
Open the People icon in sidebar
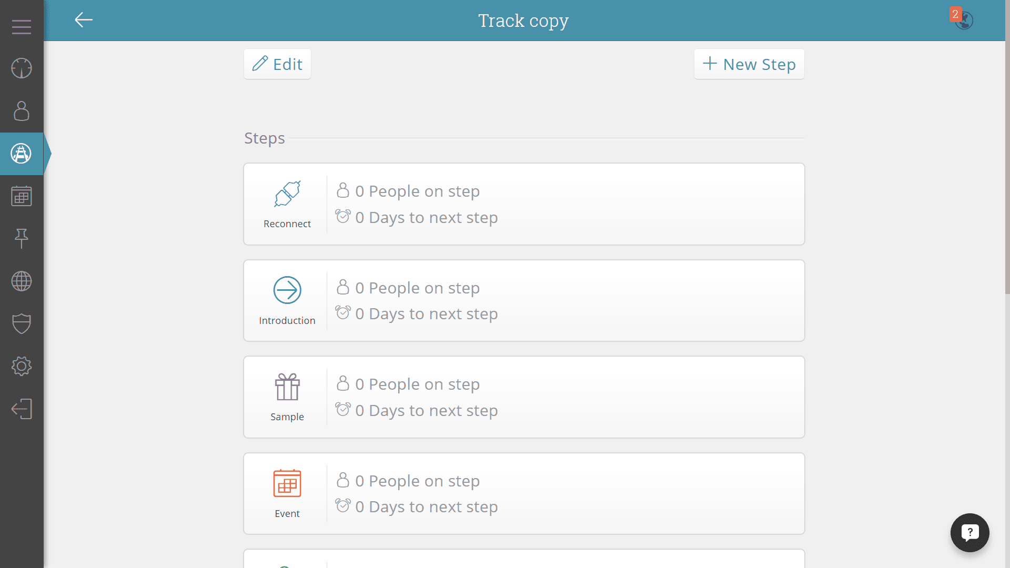22,111
